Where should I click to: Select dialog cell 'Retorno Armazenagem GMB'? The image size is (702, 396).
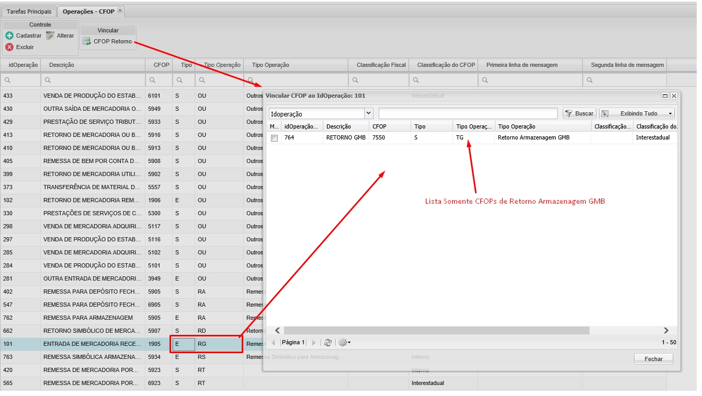[x=542, y=138]
